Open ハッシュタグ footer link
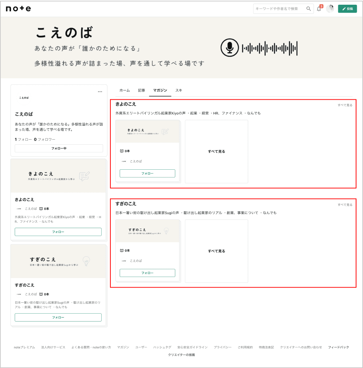The height and width of the screenshot is (368, 363). click(162, 347)
